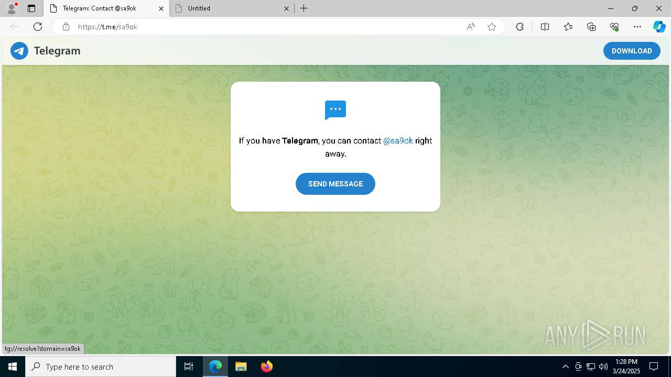Screen dimensions: 671x377
Task: Click the SEND MESSAGE button
Action: coord(335,184)
